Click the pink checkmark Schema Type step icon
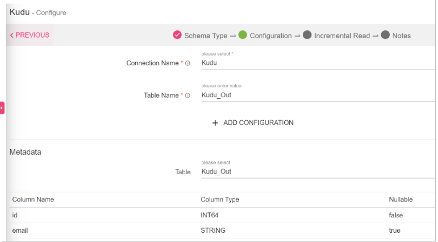438x242 pixels. tap(177, 35)
